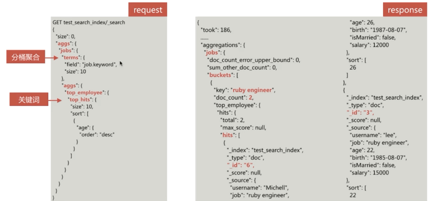Viewport: 431px width, 201px height.
Task: Click the "GET test_search_index/_search" line
Action: (89, 22)
